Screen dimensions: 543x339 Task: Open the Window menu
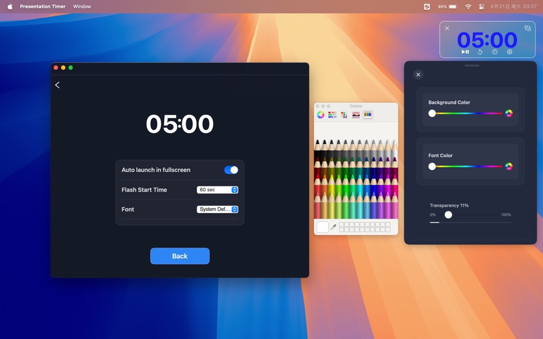82,6
